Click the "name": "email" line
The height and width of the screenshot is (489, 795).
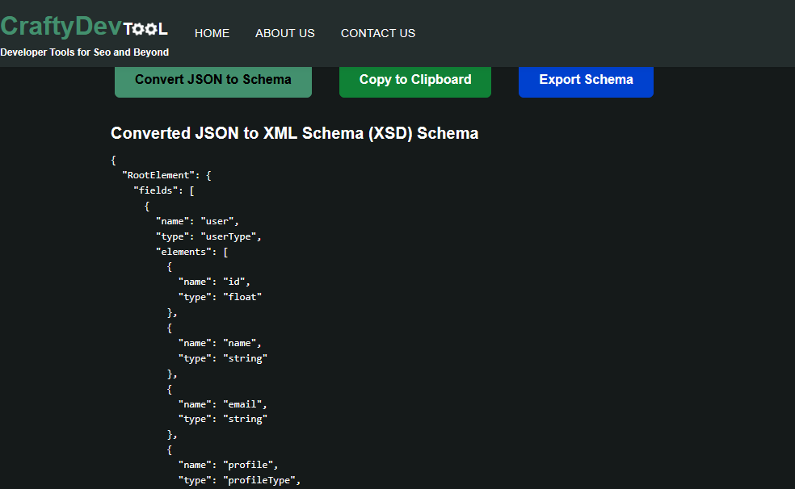pyautogui.click(x=222, y=404)
